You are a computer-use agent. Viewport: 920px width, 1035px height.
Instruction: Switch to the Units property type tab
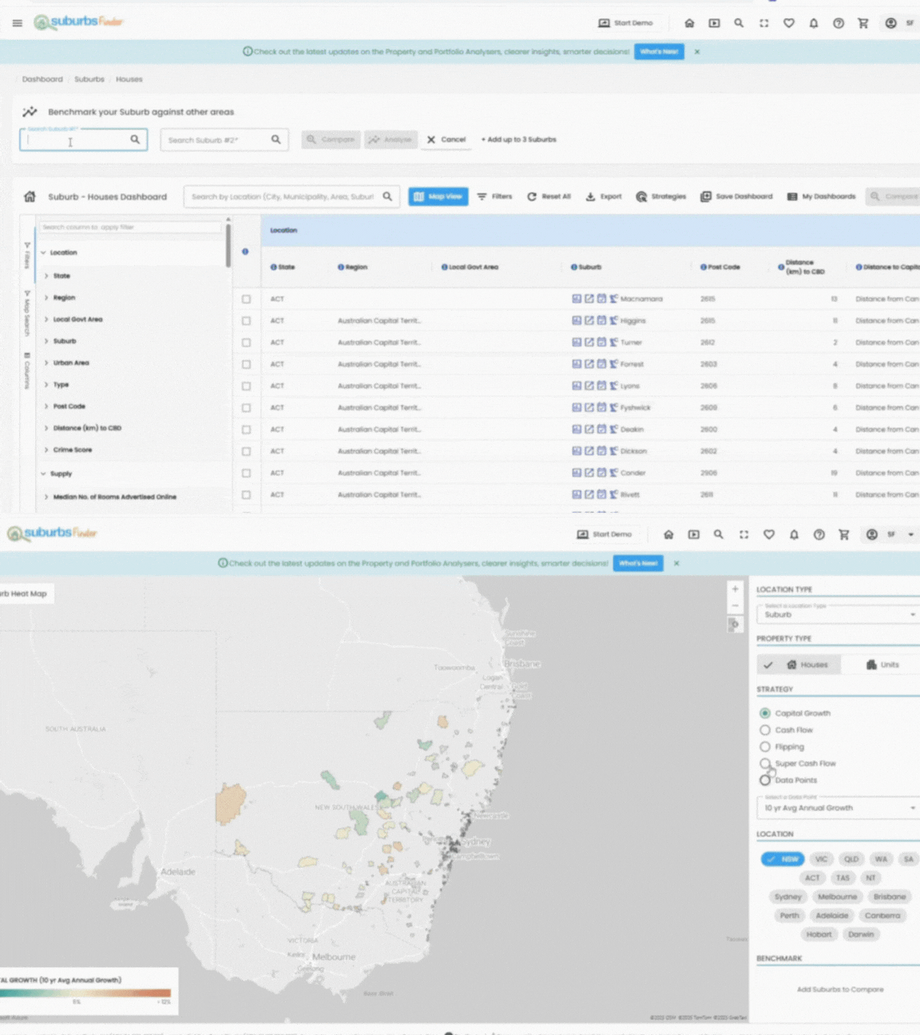pyautogui.click(x=882, y=664)
